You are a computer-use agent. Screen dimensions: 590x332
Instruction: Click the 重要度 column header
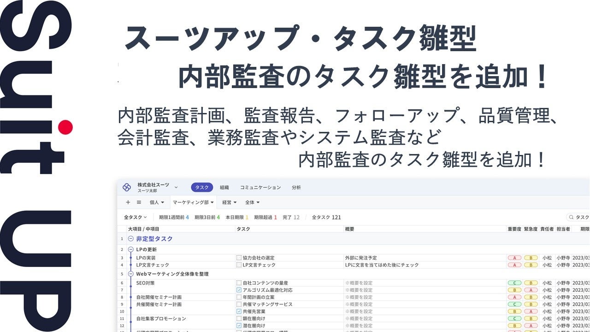tap(514, 229)
